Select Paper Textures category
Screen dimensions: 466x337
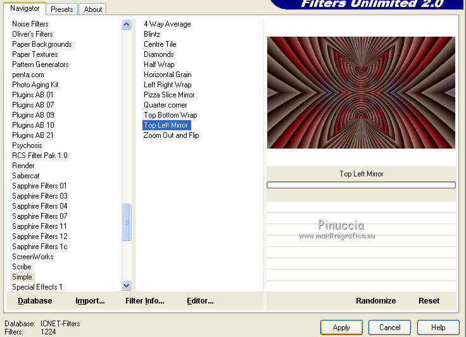coord(35,54)
